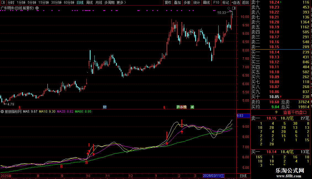Click the 叠加 overlay button
The height and width of the screenshot is (179, 312).
coord(178,2)
